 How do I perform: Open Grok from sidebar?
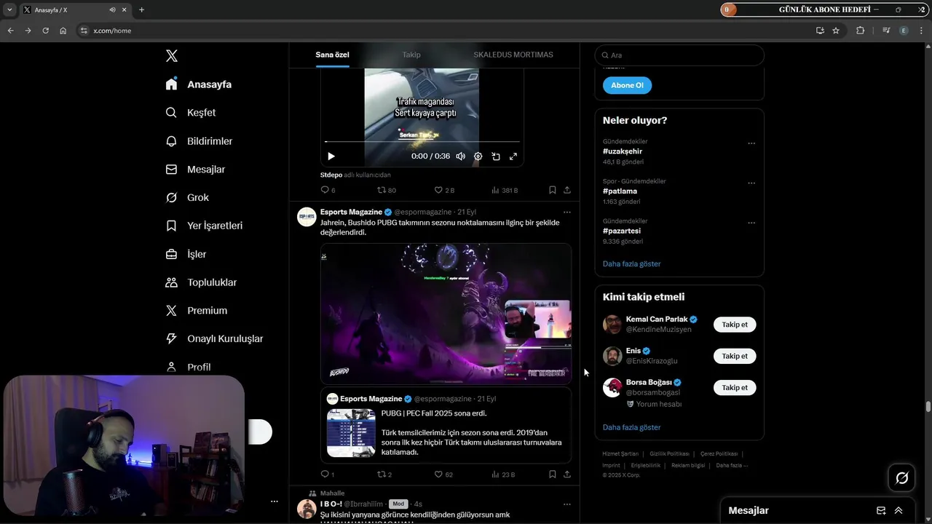pos(187,198)
